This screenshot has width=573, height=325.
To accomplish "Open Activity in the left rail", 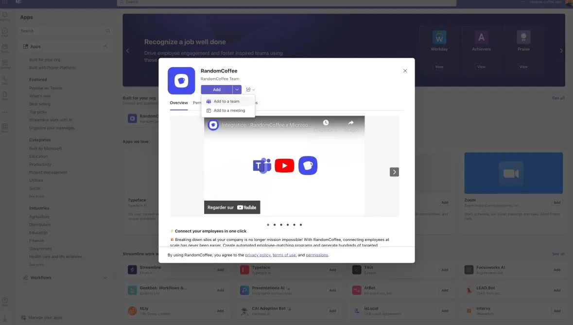I will (5, 17).
